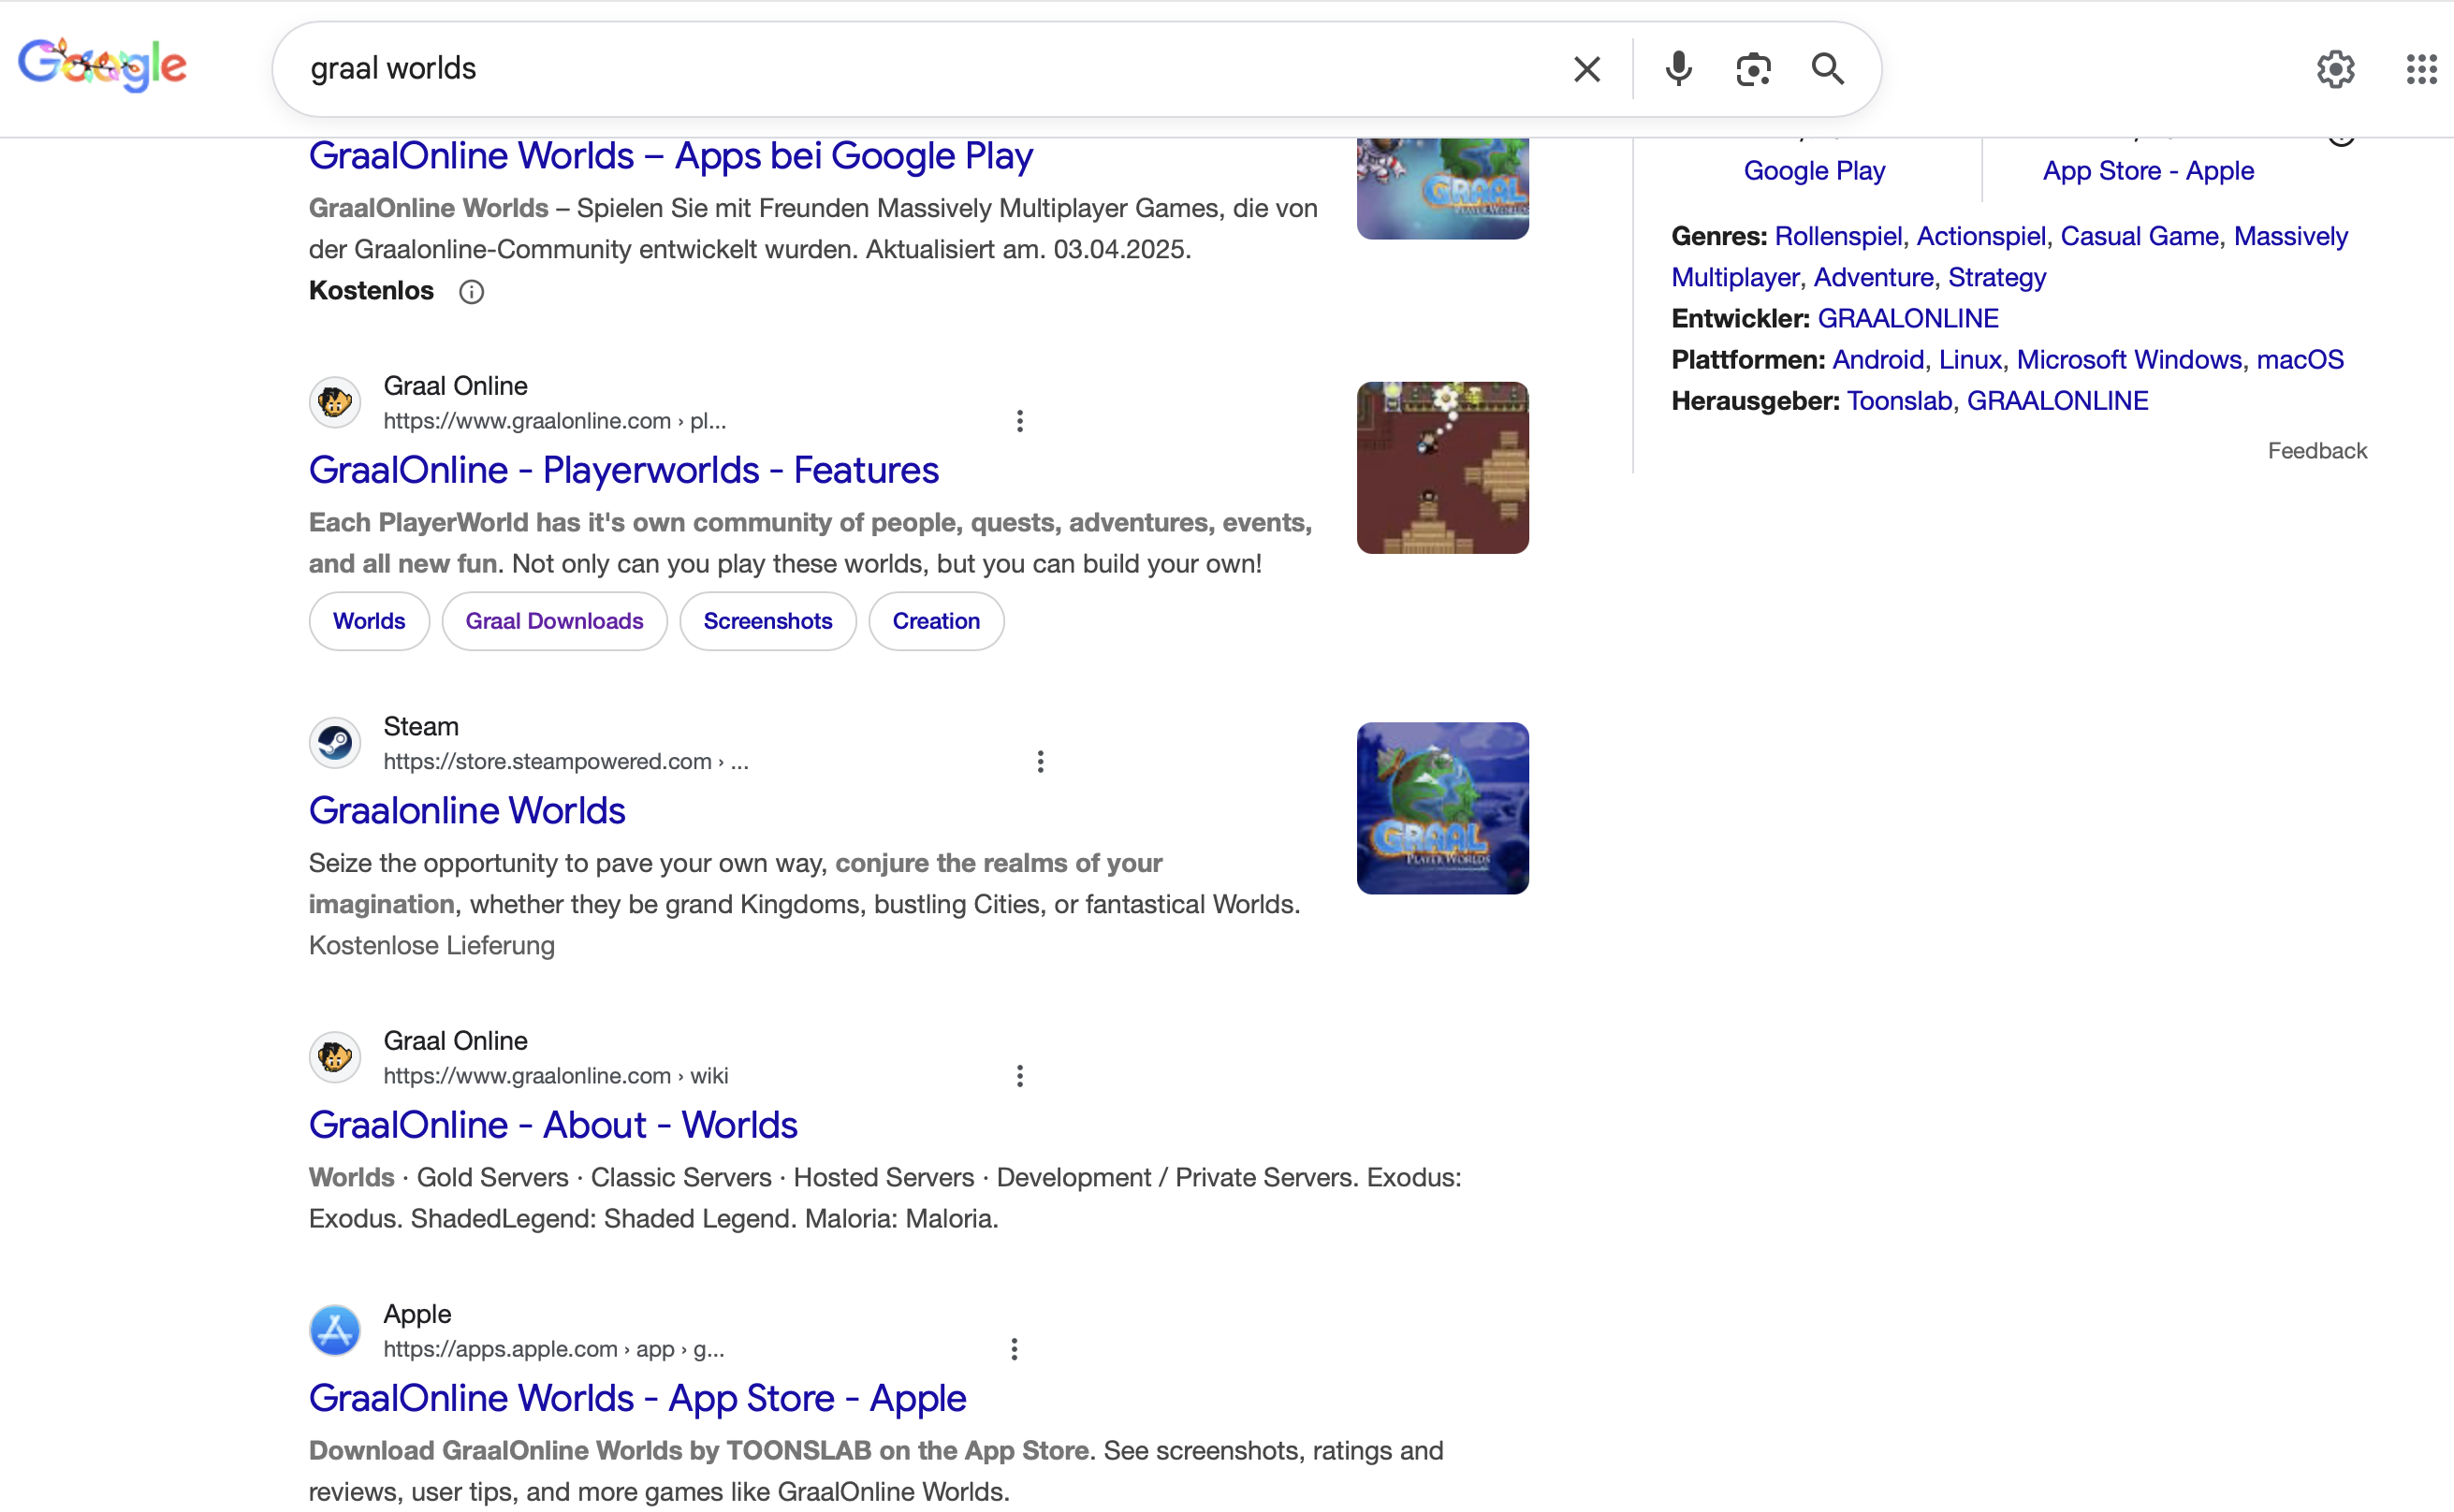Open three-dot menu for wiki result
The width and height of the screenshot is (2454, 1512).
tap(1019, 1076)
